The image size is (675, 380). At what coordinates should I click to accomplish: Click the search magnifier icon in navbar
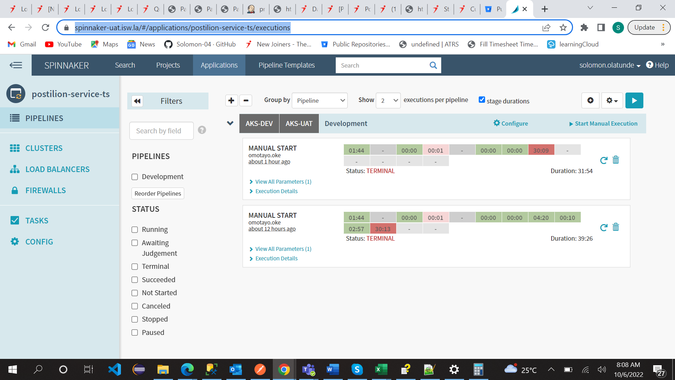[433, 65]
